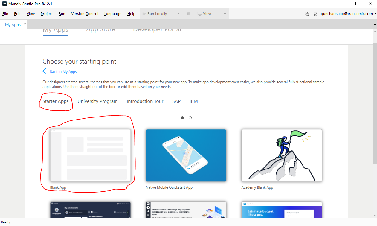Select the IBM tab
Image resolution: width=377 pixels, height=226 pixels.
pos(194,101)
